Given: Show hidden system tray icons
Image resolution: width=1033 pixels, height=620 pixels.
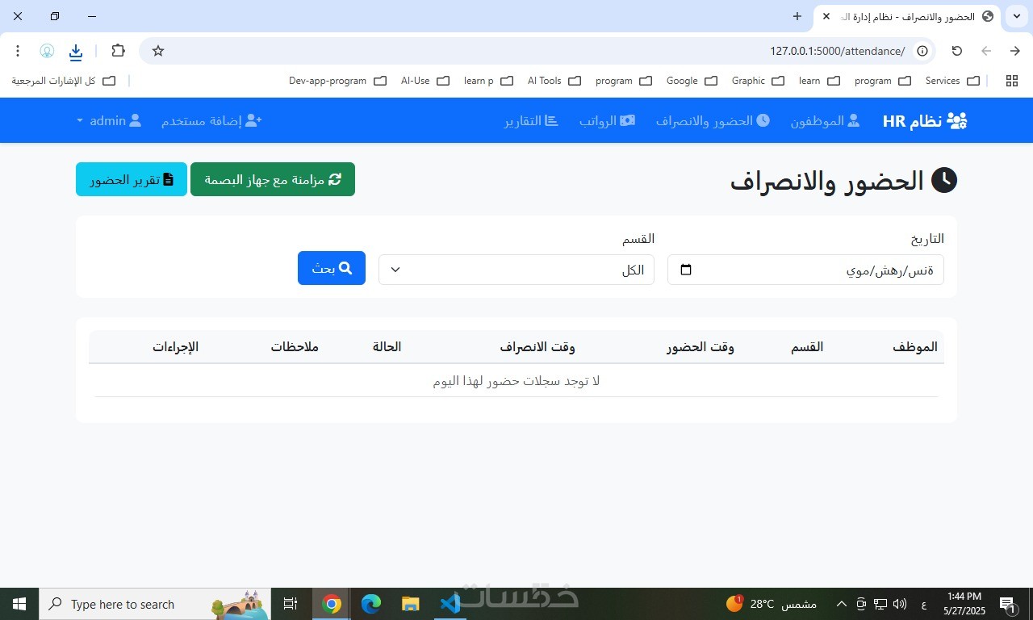Looking at the screenshot, I should tap(841, 604).
